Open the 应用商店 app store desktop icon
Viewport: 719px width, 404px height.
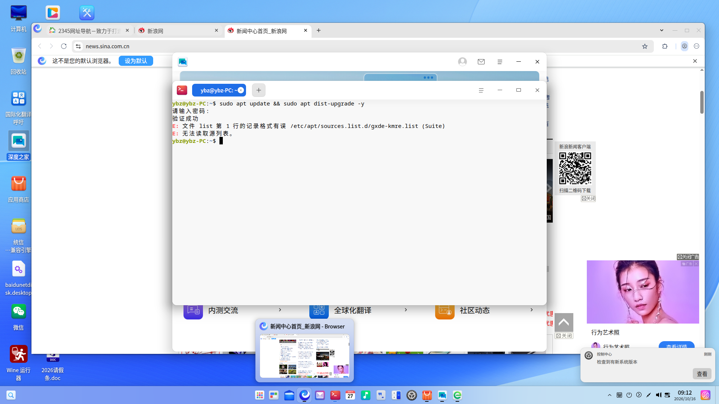(x=18, y=189)
